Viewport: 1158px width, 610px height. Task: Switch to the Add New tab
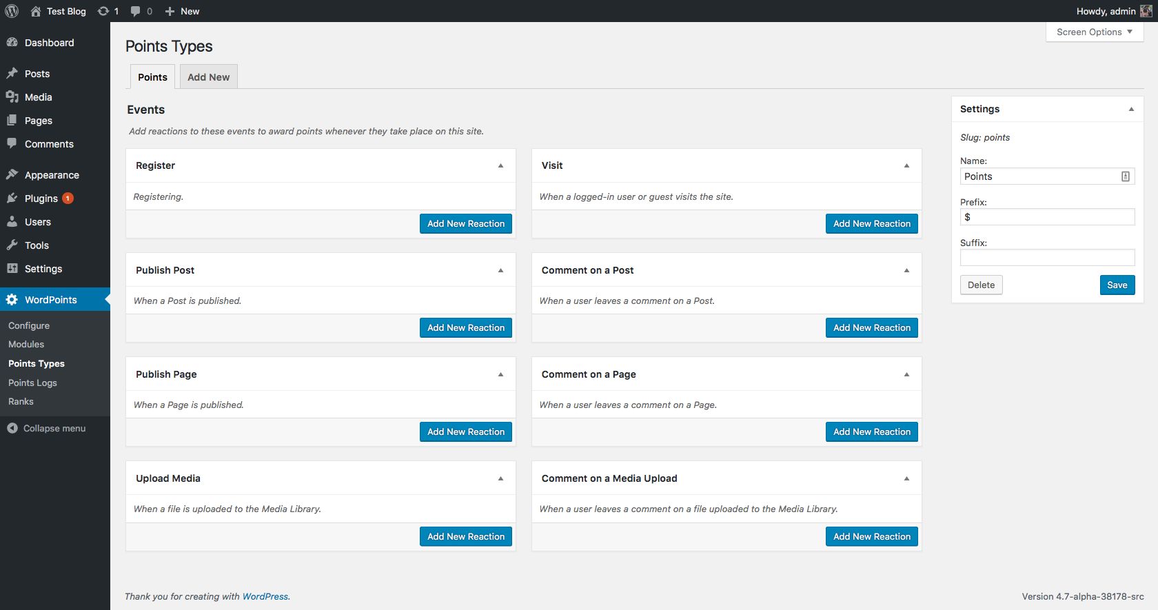click(x=209, y=77)
